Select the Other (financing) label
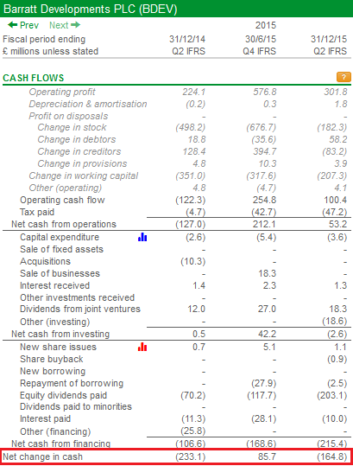 [55, 431]
